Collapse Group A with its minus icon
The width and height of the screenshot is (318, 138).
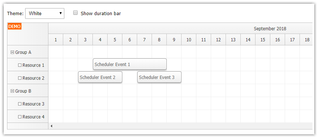12,52
